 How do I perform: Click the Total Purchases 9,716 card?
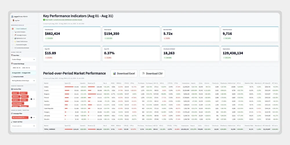(x=250, y=34)
